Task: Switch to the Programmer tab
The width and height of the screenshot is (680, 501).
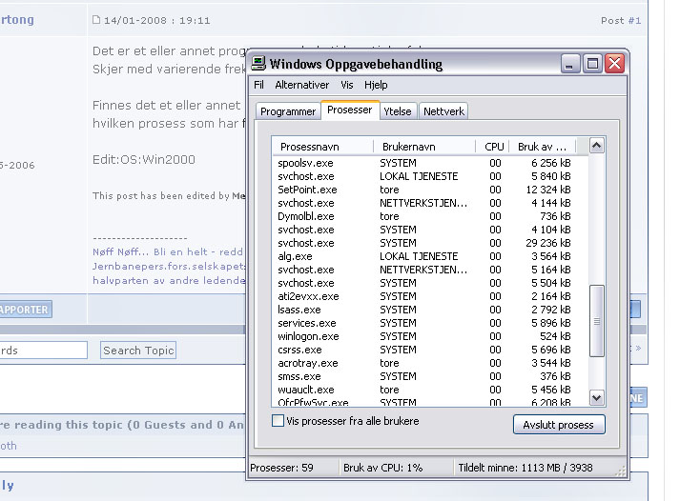Action: [288, 111]
